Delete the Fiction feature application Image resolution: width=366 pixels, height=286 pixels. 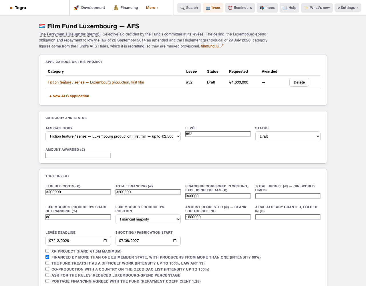click(299, 82)
